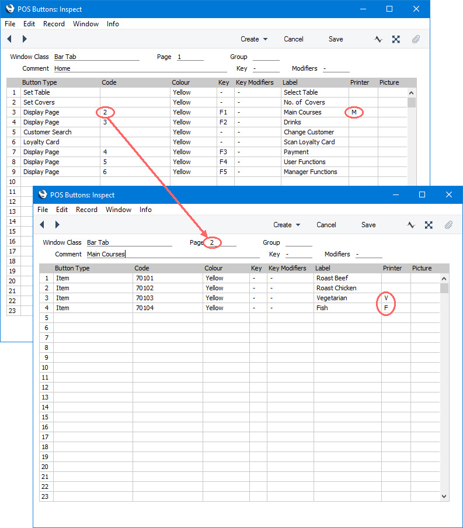Select the Vegetarian label cell in row 3
This screenshot has height=528, width=463.
point(347,298)
